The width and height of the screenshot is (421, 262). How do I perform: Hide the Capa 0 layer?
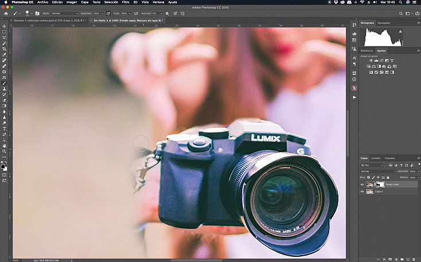(x=362, y=192)
